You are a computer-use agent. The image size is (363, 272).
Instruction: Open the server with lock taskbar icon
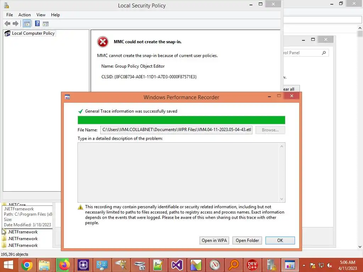(271, 265)
